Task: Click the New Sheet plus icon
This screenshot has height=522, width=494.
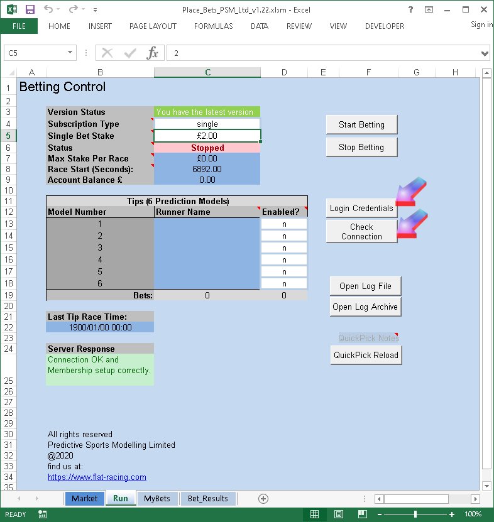Action: click(263, 498)
